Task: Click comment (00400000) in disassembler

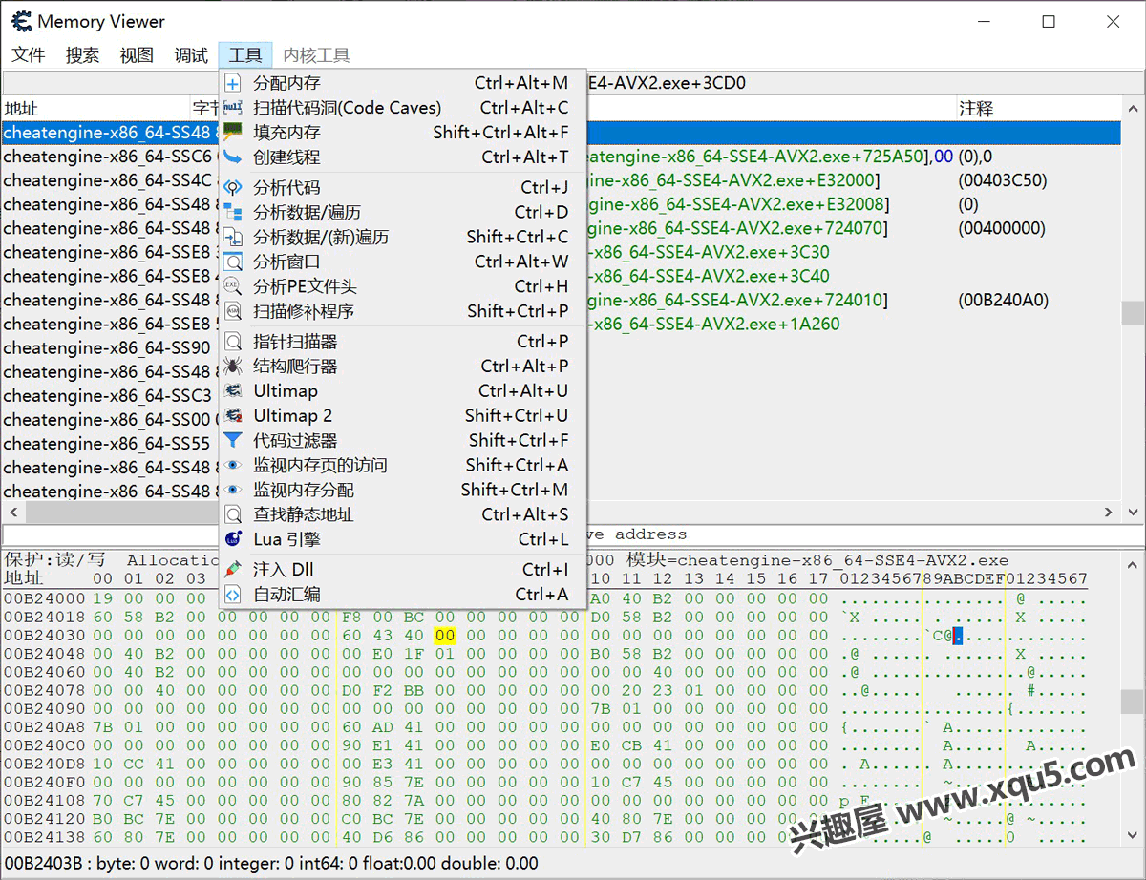Action: 1002,228
